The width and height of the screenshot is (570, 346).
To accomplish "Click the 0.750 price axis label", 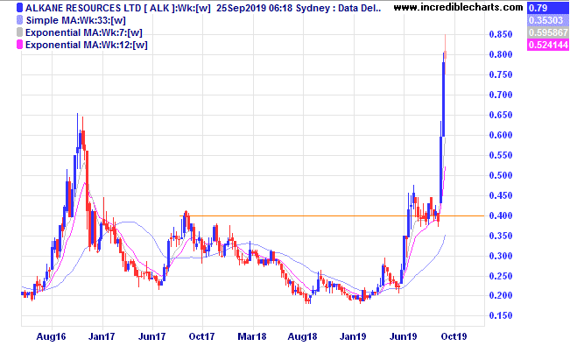I will point(501,74).
